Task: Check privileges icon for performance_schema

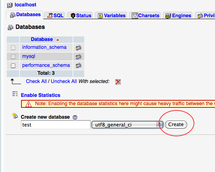Action: (x=79, y=65)
